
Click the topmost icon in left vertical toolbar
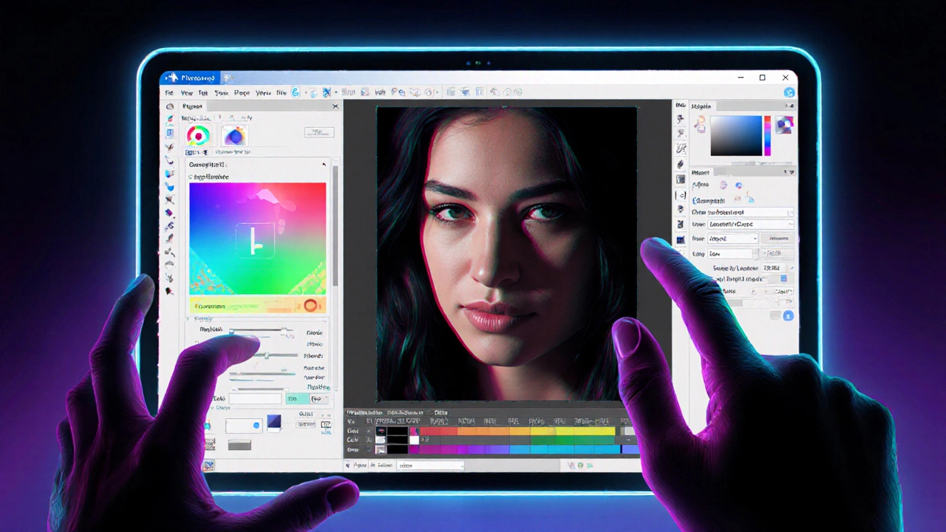pos(170,106)
